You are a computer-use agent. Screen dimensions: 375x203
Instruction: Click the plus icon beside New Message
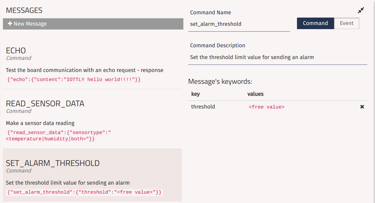[10, 24]
